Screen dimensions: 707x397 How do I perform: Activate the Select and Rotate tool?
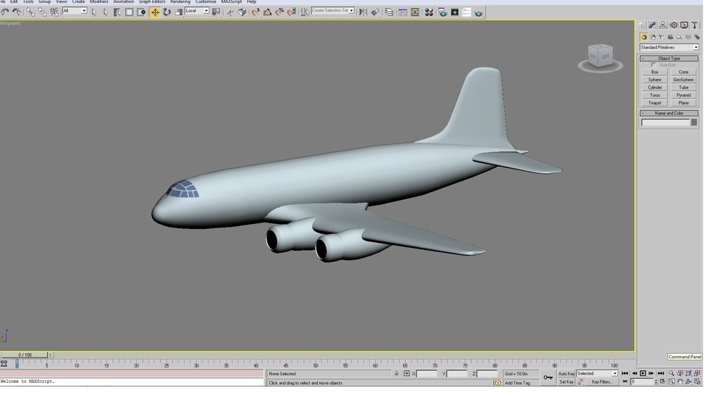coord(167,12)
